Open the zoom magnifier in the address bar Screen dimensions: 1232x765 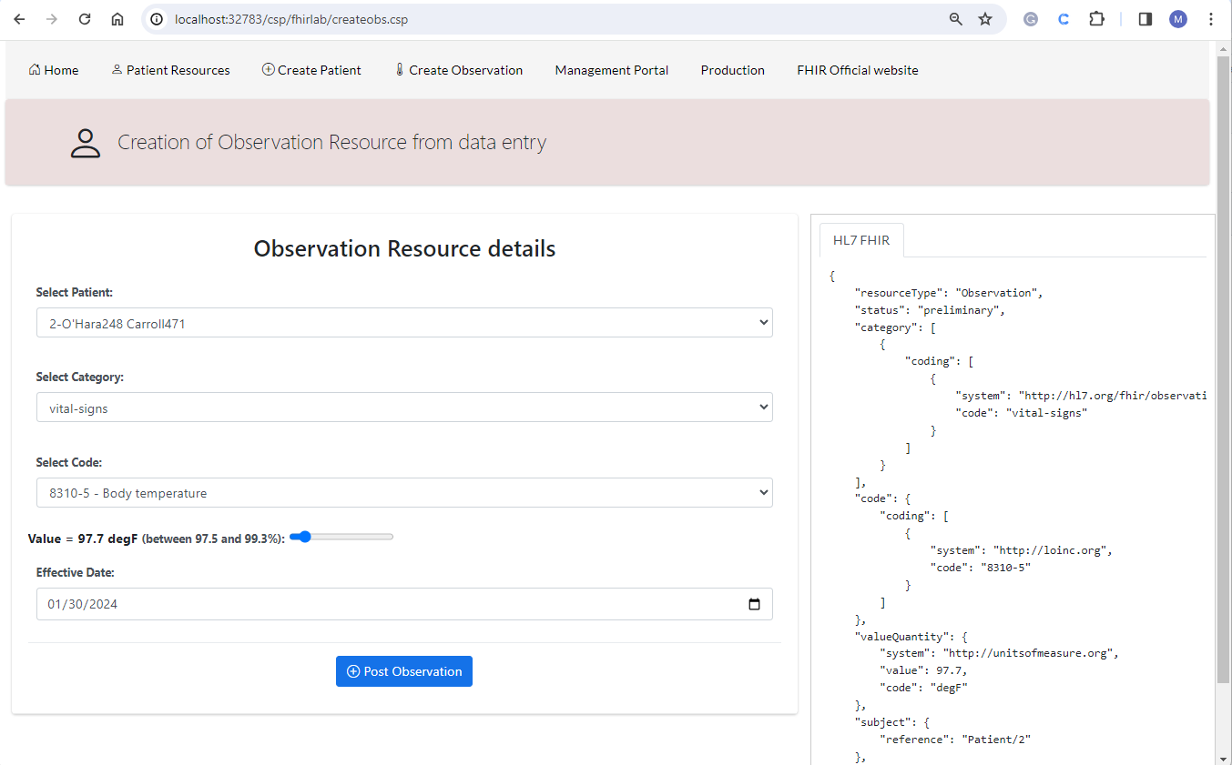(956, 19)
